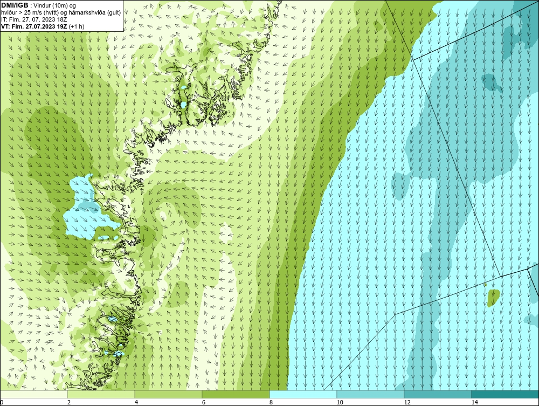Click the 'IT: Fim. 27. 07. 2023 18Z' initial time line
This screenshot has height=406, width=539.
[33, 19]
